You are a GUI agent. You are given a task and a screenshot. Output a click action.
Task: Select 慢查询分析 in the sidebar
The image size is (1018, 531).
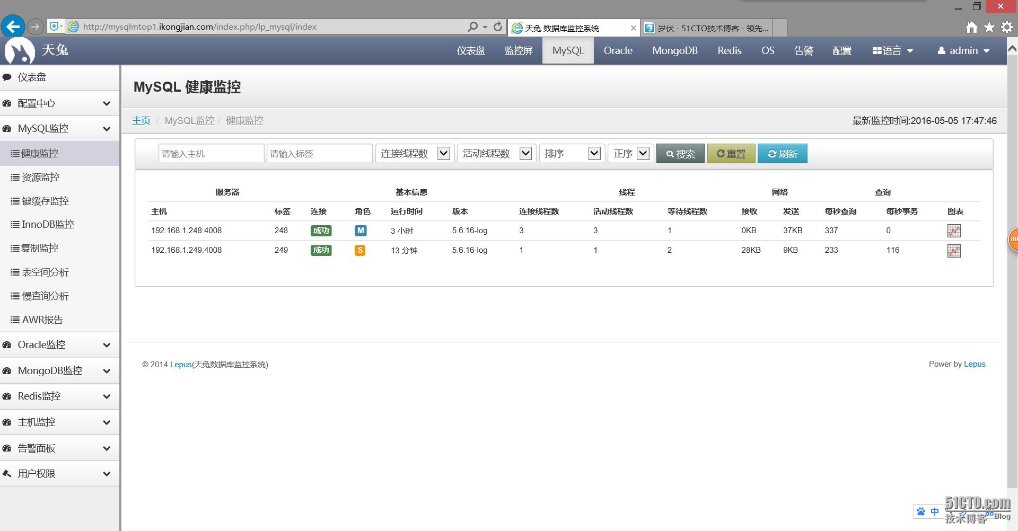pos(59,296)
